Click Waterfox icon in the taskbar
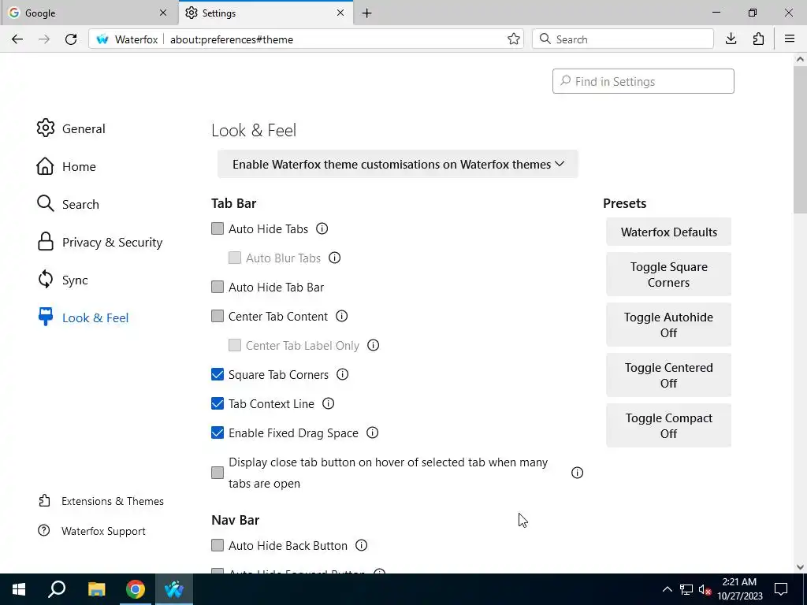 pyautogui.click(x=174, y=589)
